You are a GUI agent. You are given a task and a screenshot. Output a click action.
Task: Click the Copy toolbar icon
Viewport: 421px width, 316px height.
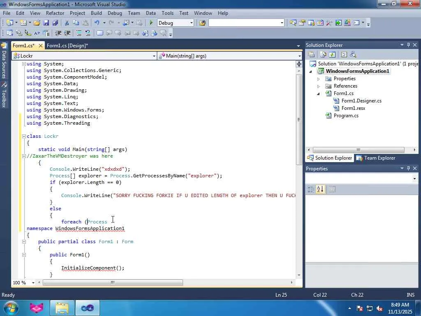click(76, 23)
